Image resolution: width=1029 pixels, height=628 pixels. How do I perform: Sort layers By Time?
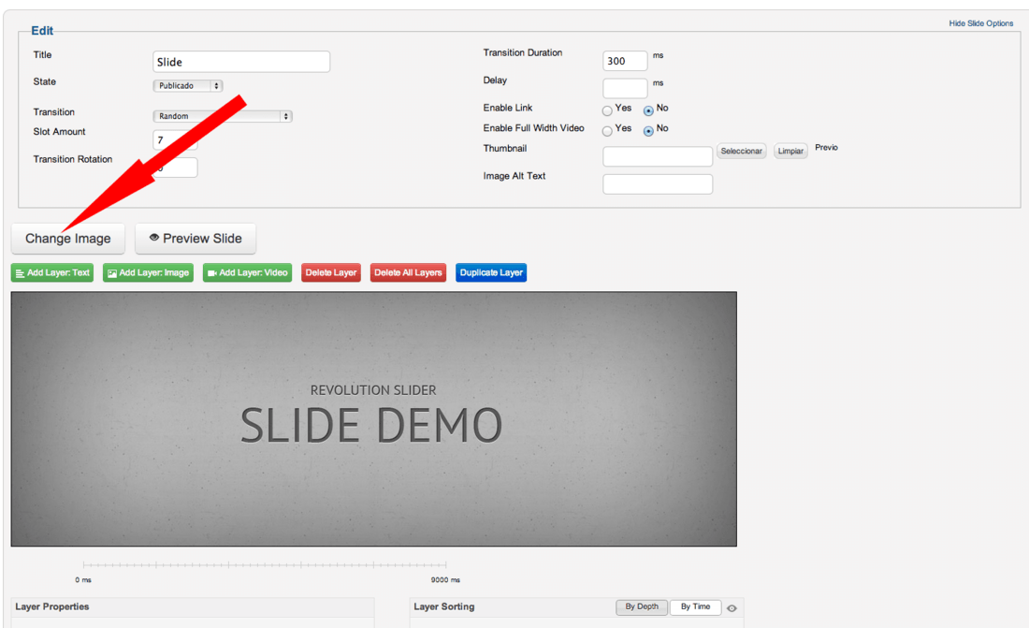pos(695,607)
